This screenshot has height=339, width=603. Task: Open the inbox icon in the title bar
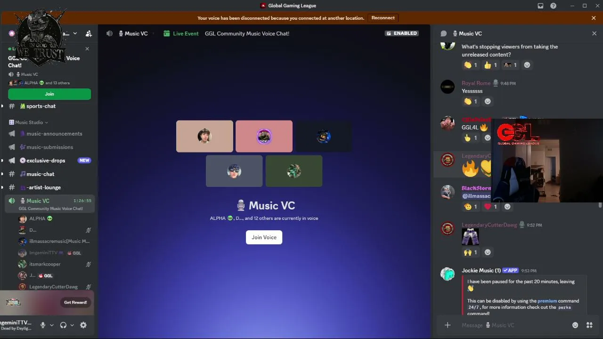point(540,6)
